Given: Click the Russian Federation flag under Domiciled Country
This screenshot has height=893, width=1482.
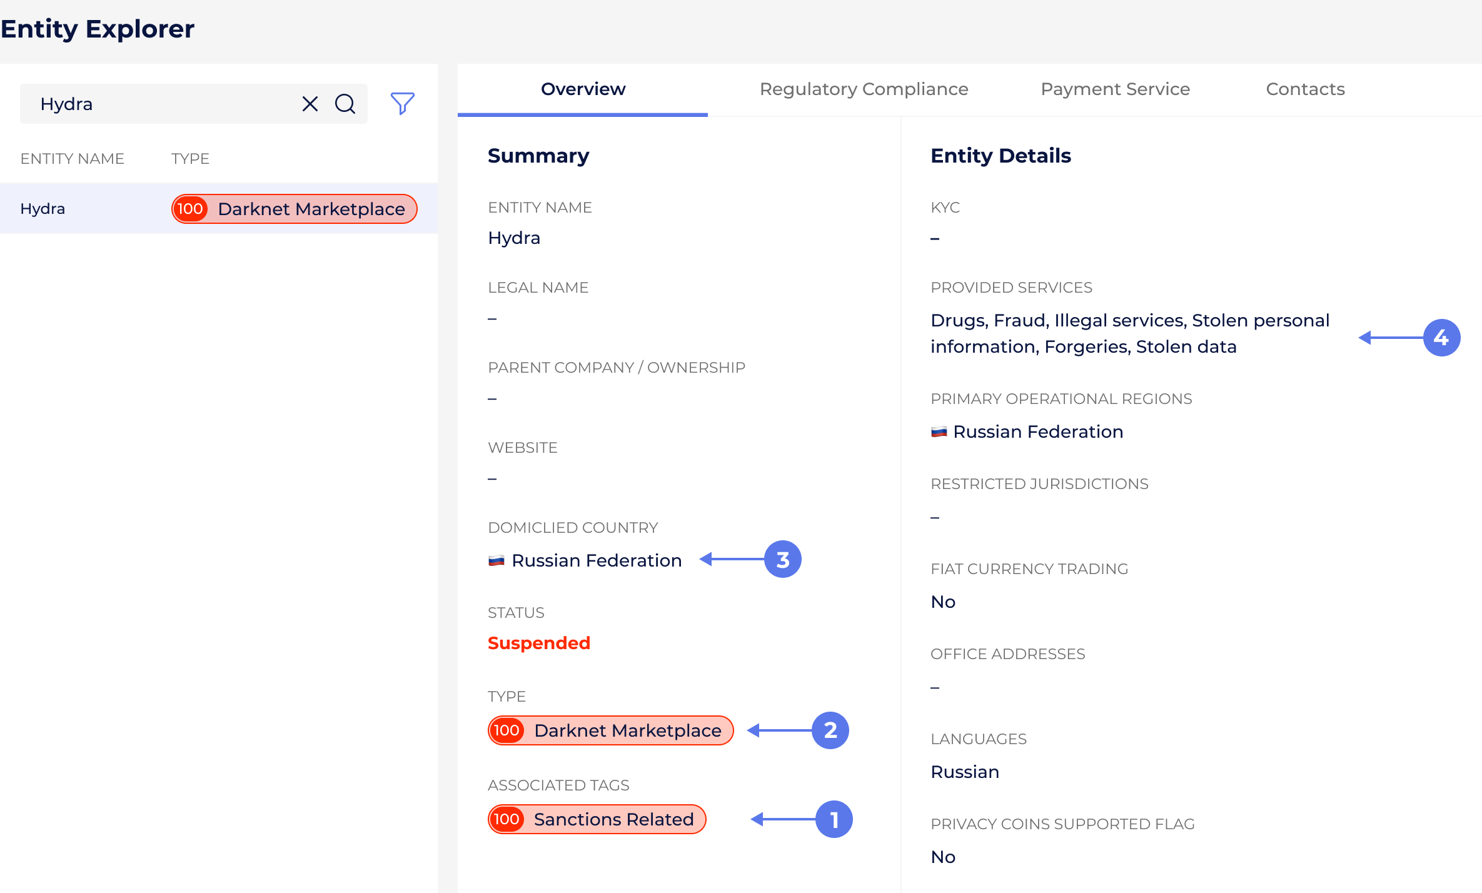Looking at the screenshot, I should point(497,560).
